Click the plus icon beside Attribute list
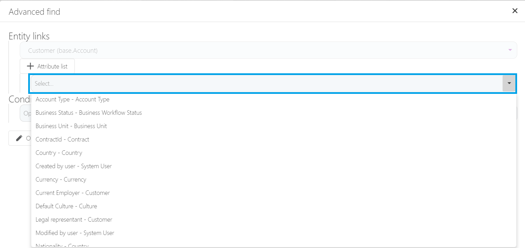The height and width of the screenshot is (248, 525). (30, 66)
